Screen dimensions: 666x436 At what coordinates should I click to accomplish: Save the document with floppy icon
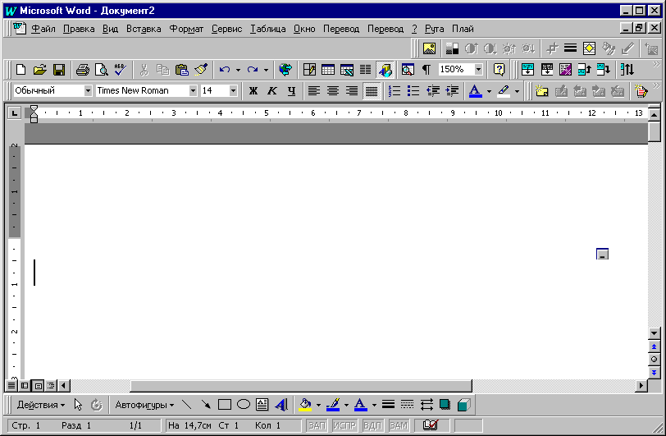[58, 69]
